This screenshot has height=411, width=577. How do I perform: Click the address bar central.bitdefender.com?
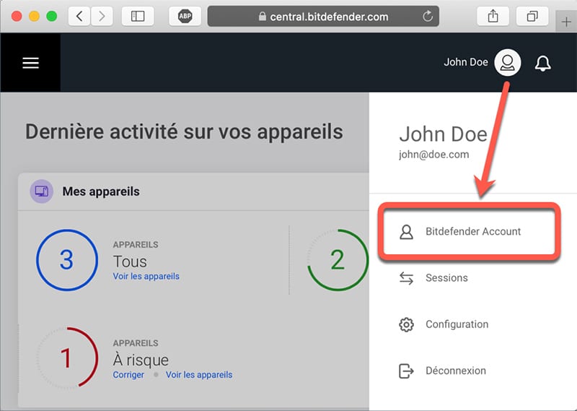tap(323, 16)
